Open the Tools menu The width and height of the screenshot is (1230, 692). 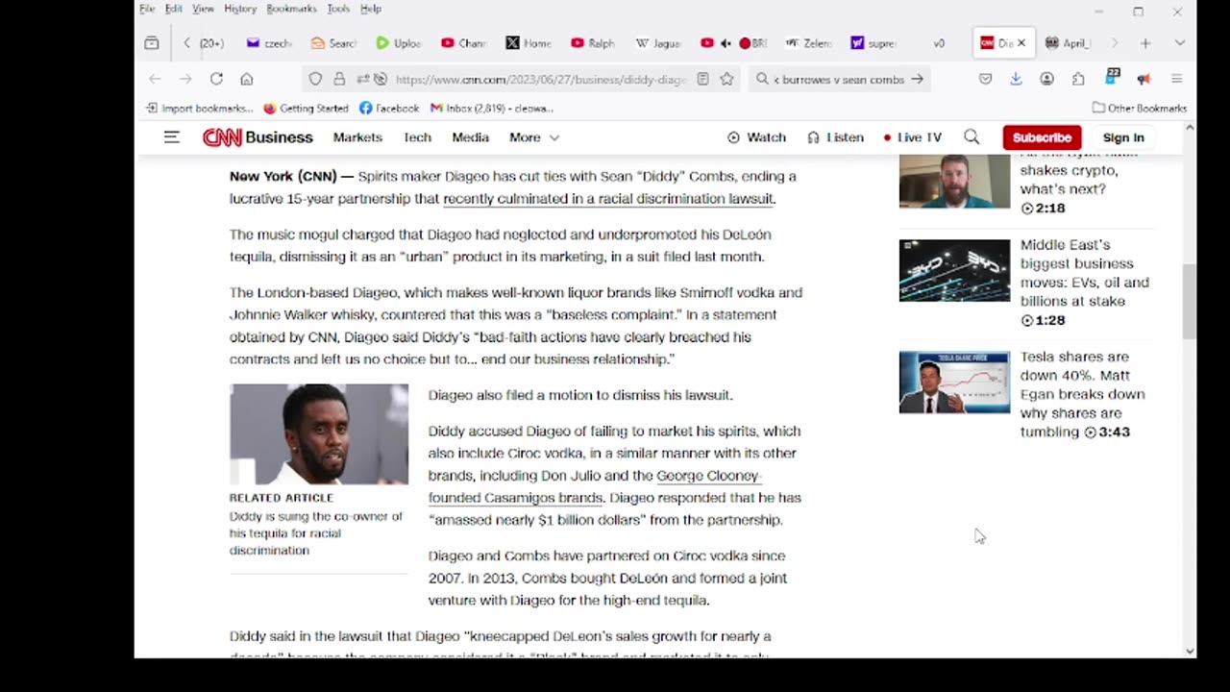338,9
